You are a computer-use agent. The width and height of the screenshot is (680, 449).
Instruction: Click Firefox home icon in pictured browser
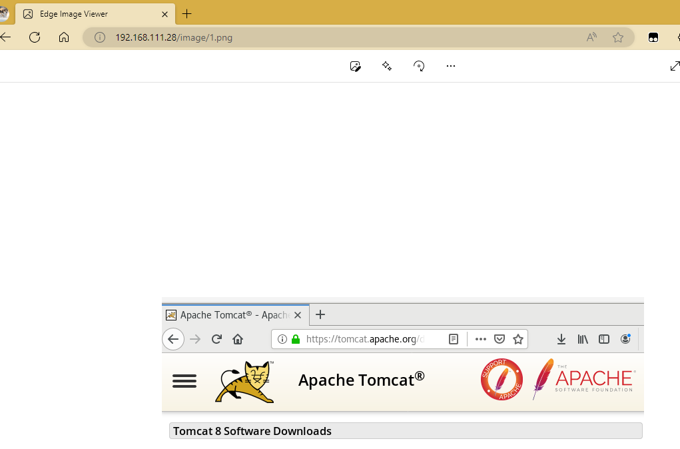(238, 339)
